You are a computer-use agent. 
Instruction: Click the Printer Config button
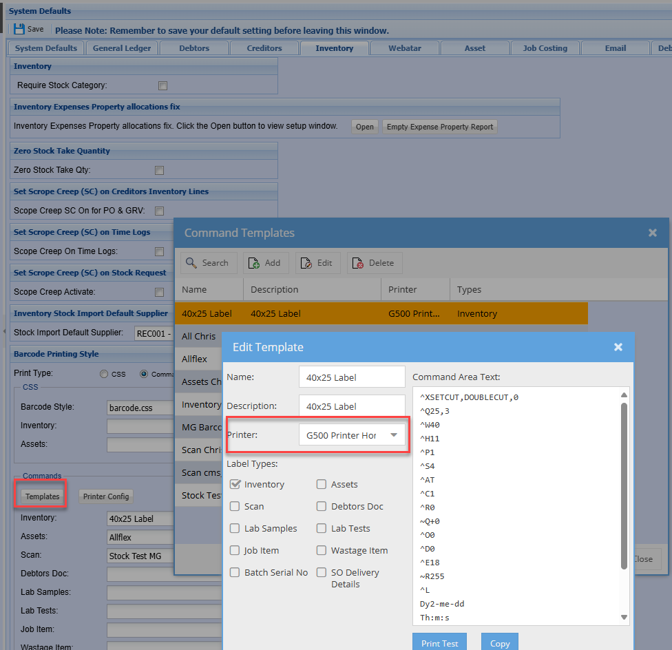click(105, 496)
